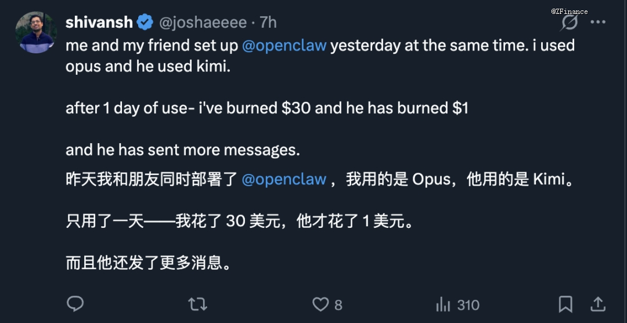Image resolution: width=627 pixels, height=323 pixels.
Task: Click the like count "8"
Action: pos(338,304)
